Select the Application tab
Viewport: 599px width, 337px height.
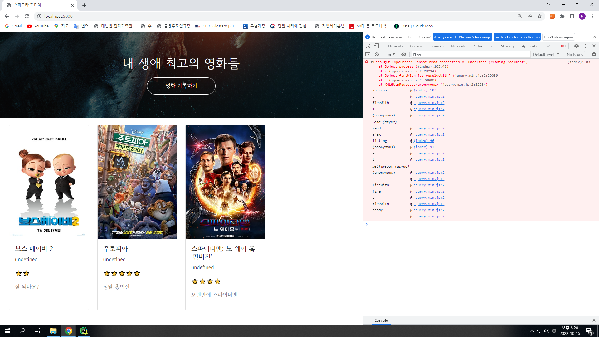click(531, 46)
